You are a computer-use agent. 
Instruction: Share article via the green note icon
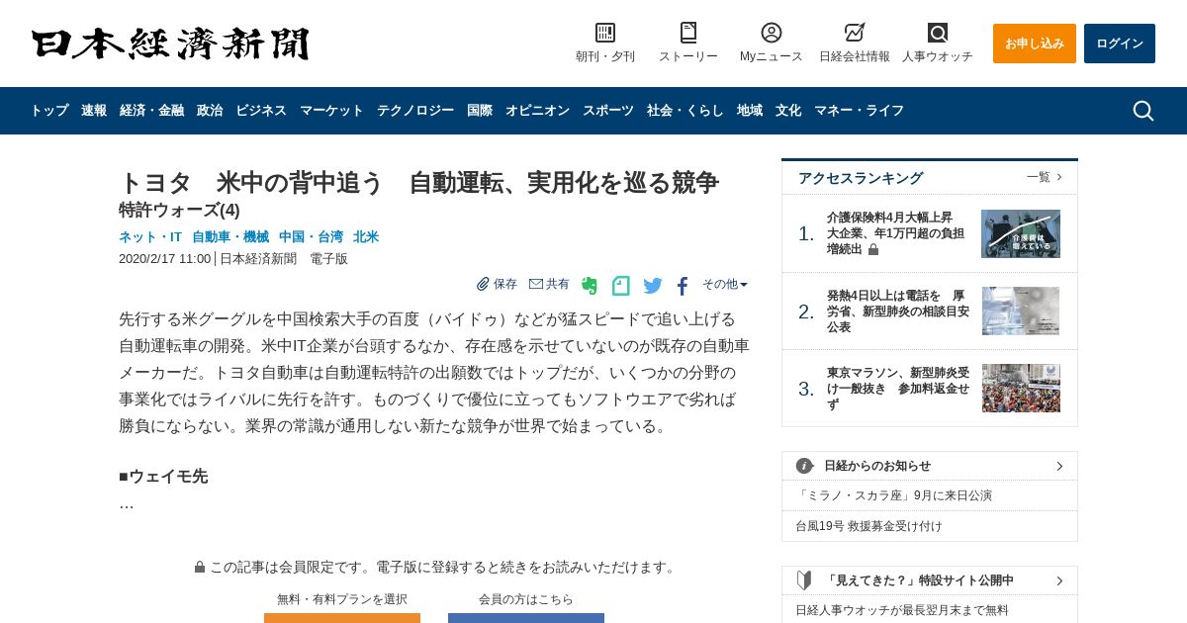point(621,286)
